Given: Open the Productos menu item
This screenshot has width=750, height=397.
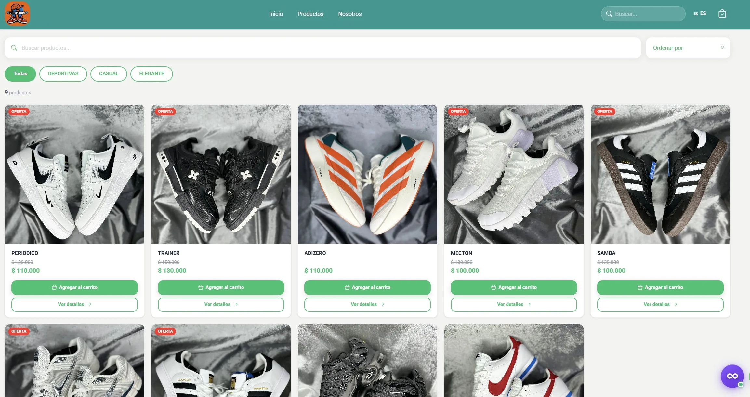Looking at the screenshot, I should (x=310, y=14).
